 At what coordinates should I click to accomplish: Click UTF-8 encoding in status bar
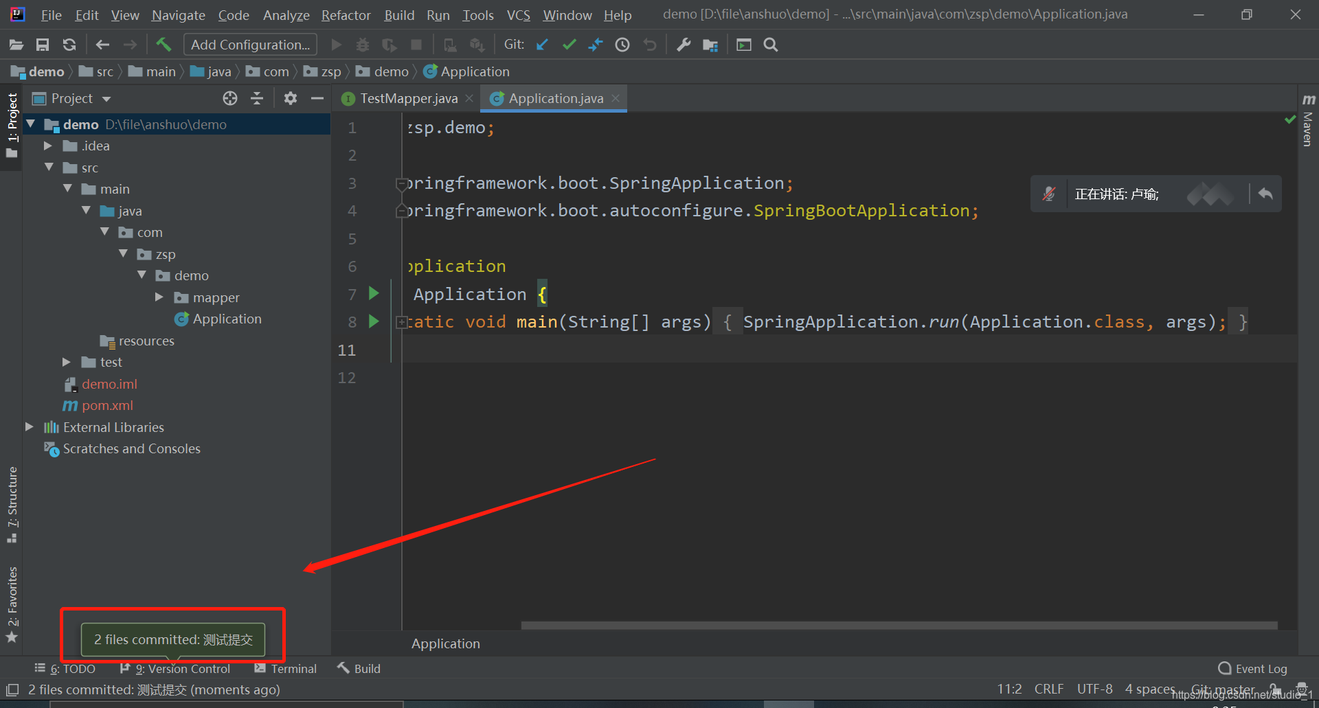1094,689
